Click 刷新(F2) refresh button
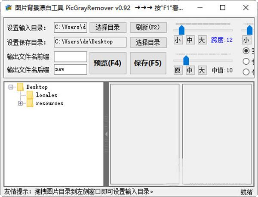The height and width of the screenshot is (197, 258). pyautogui.click(x=148, y=28)
